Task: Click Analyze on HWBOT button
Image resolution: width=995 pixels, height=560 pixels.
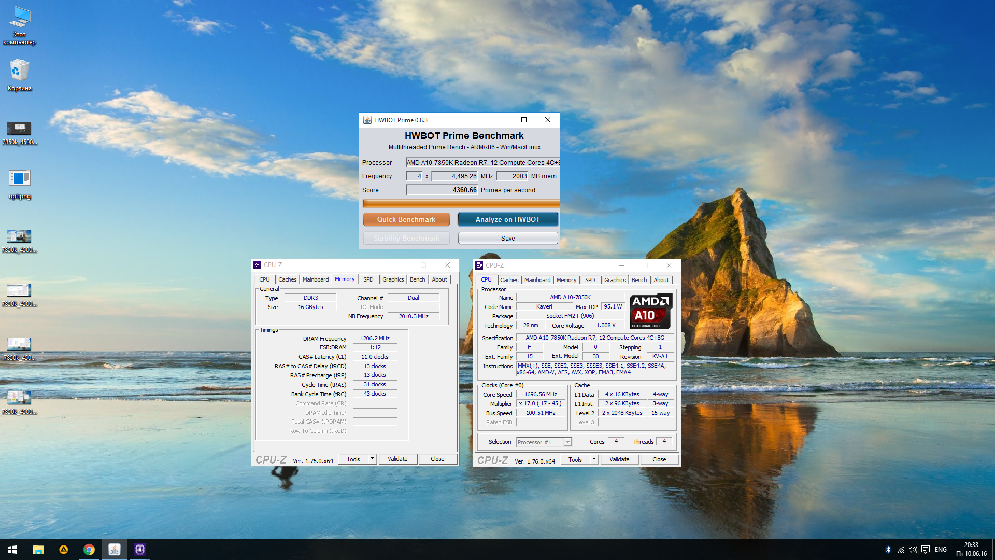Action: pyautogui.click(x=508, y=219)
